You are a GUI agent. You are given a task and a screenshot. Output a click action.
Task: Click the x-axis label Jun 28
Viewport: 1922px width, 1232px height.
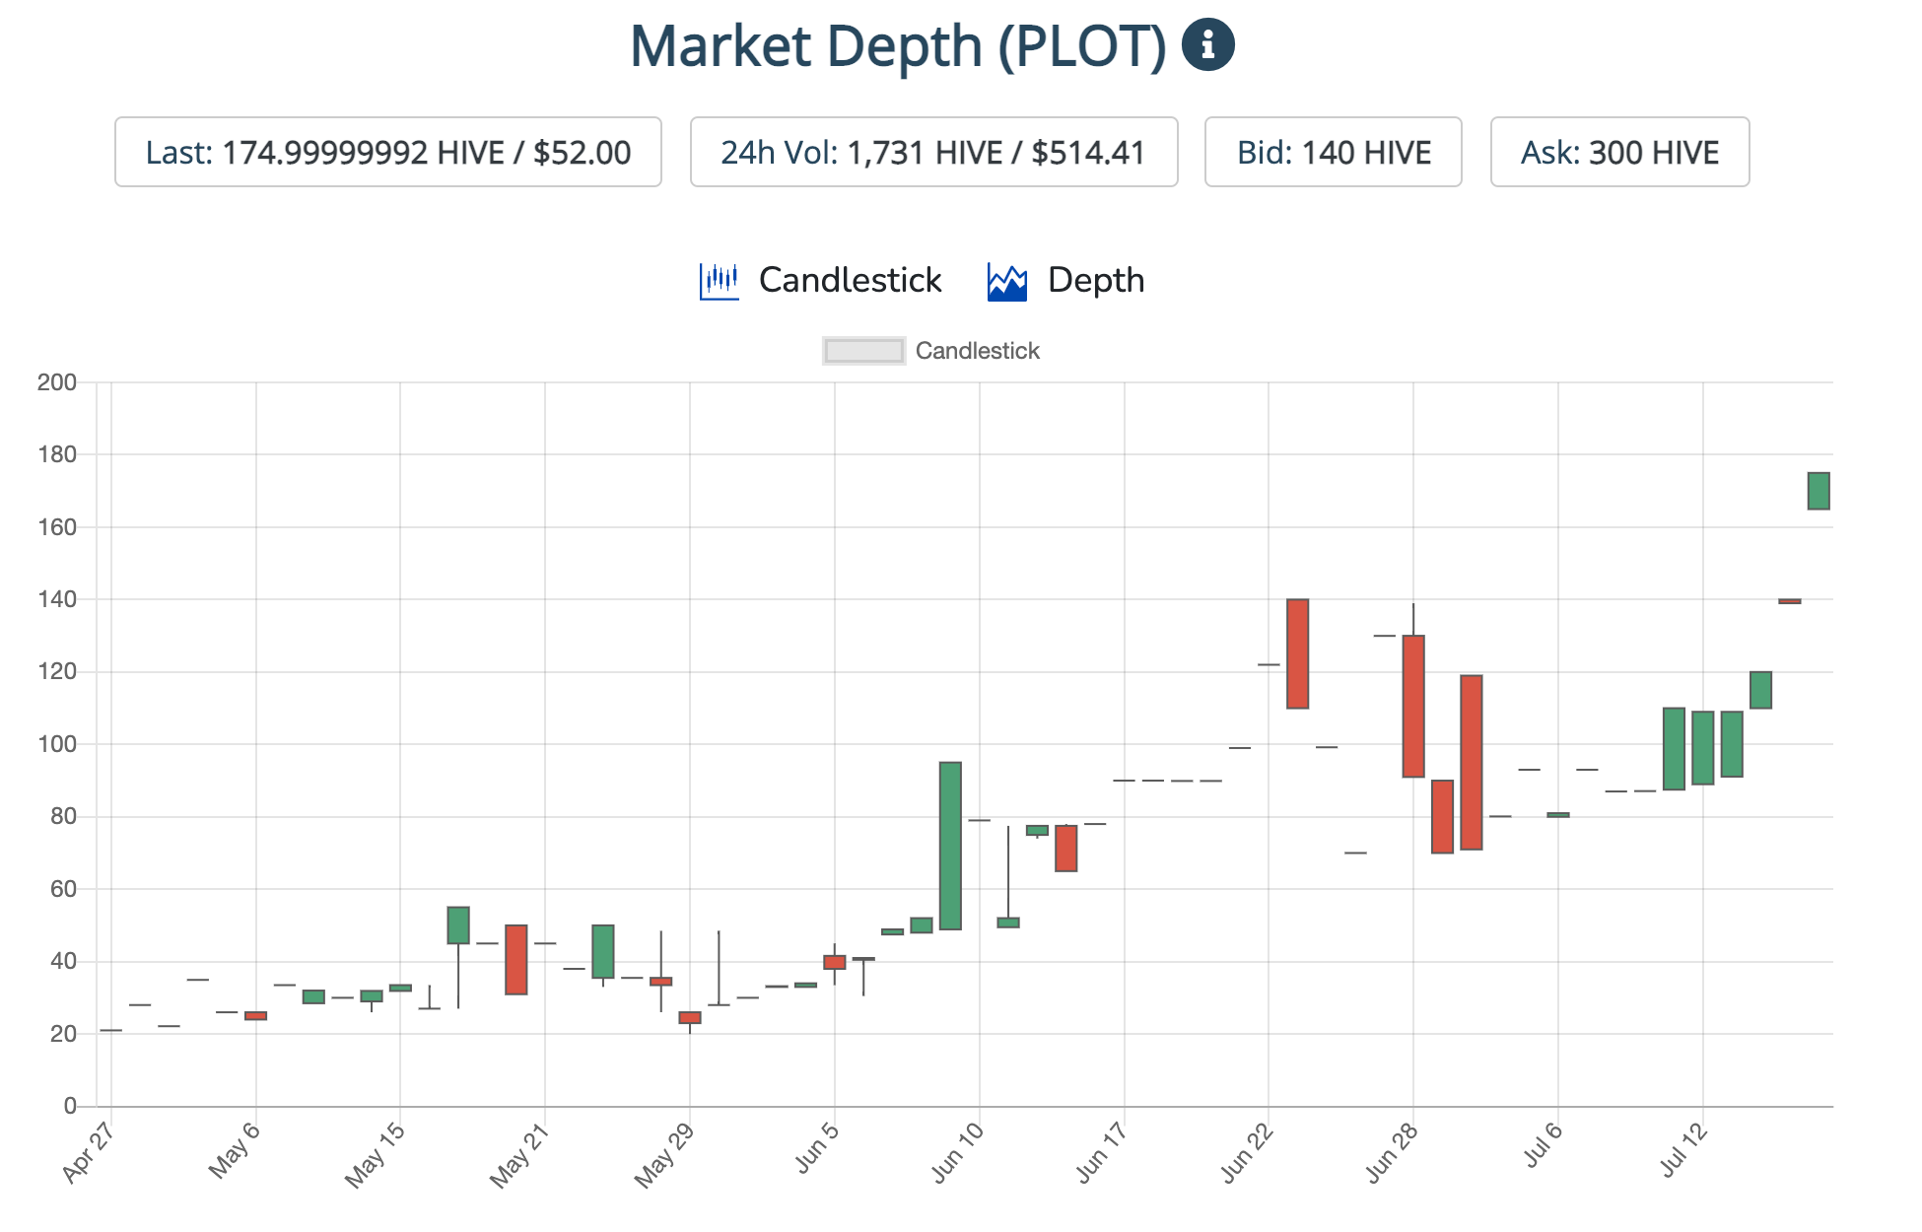[1392, 1151]
